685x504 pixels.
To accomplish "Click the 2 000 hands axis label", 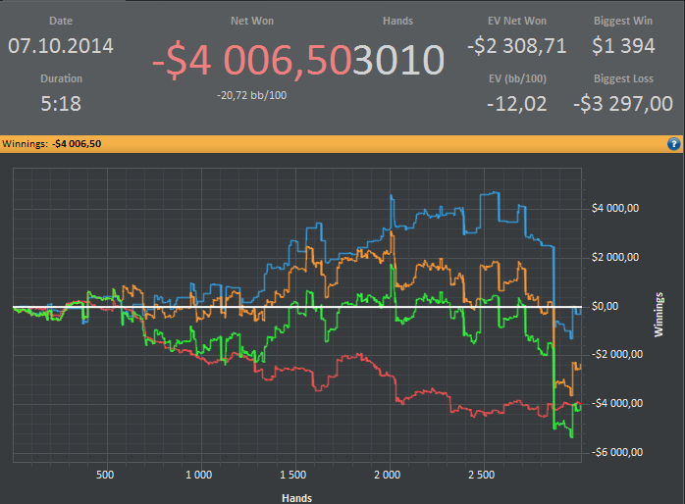I will coord(387,475).
